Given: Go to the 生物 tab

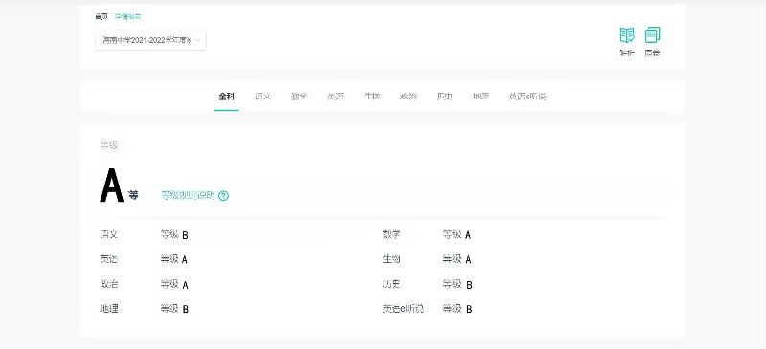Looking at the screenshot, I should click(372, 97).
